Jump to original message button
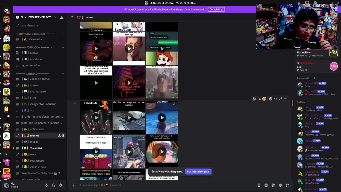The width and height of the screenshot is (341, 192). coord(198,171)
